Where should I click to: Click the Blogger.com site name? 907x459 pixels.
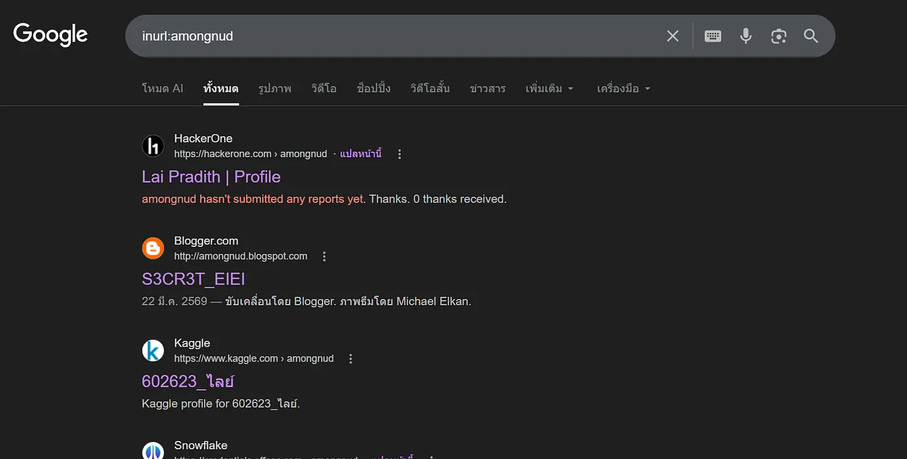(x=206, y=241)
